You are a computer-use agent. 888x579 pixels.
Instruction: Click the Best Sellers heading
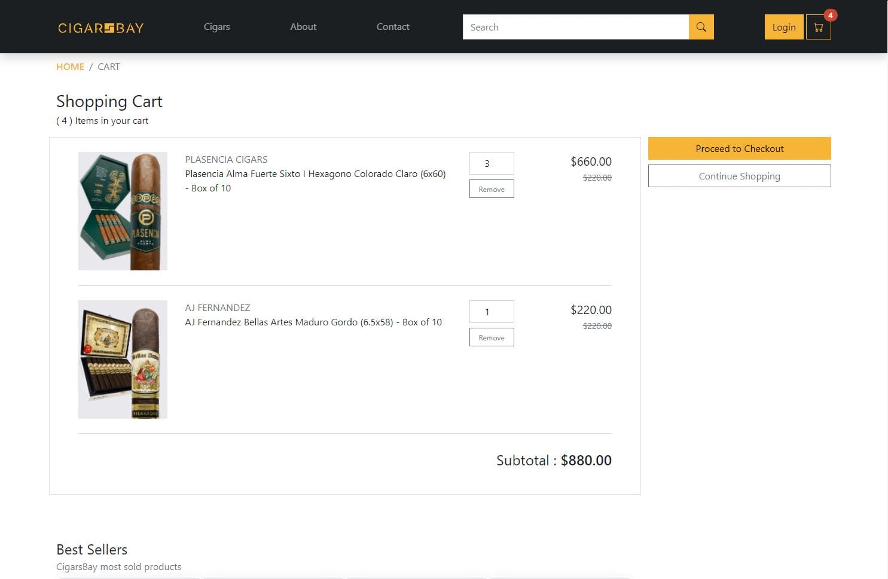(91, 549)
